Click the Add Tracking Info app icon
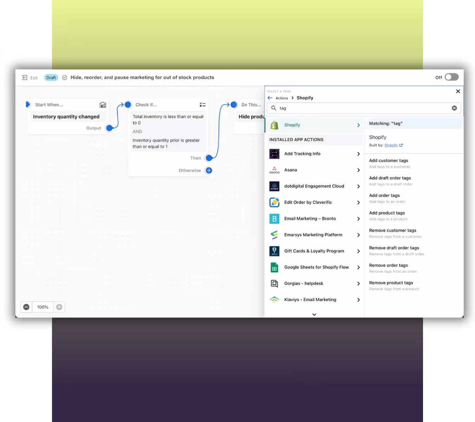The width and height of the screenshot is (475, 422). [x=274, y=154]
